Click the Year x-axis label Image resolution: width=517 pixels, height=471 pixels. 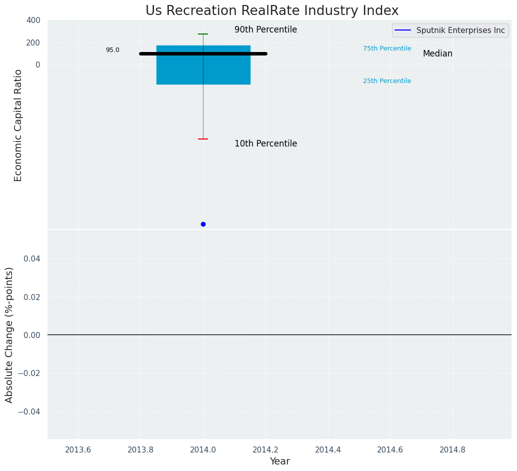click(x=279, y=461)
